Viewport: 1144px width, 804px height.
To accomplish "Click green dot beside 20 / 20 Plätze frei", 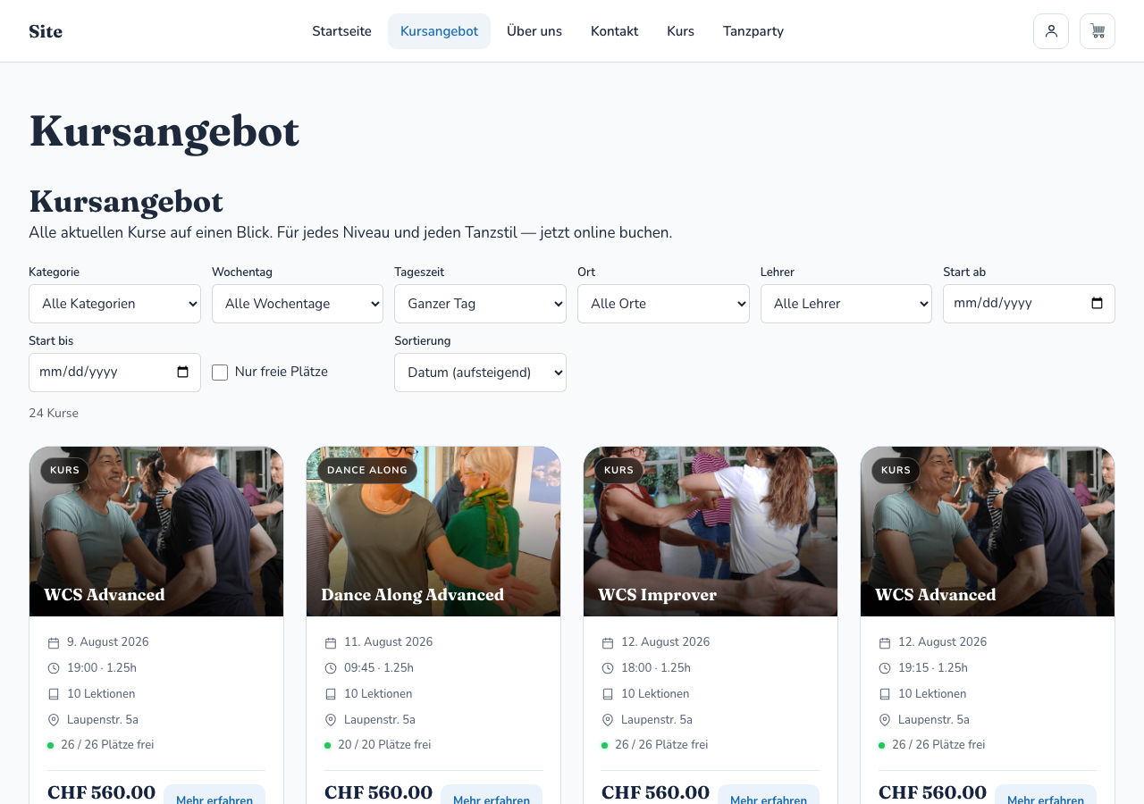I will [x=328, y=745].
